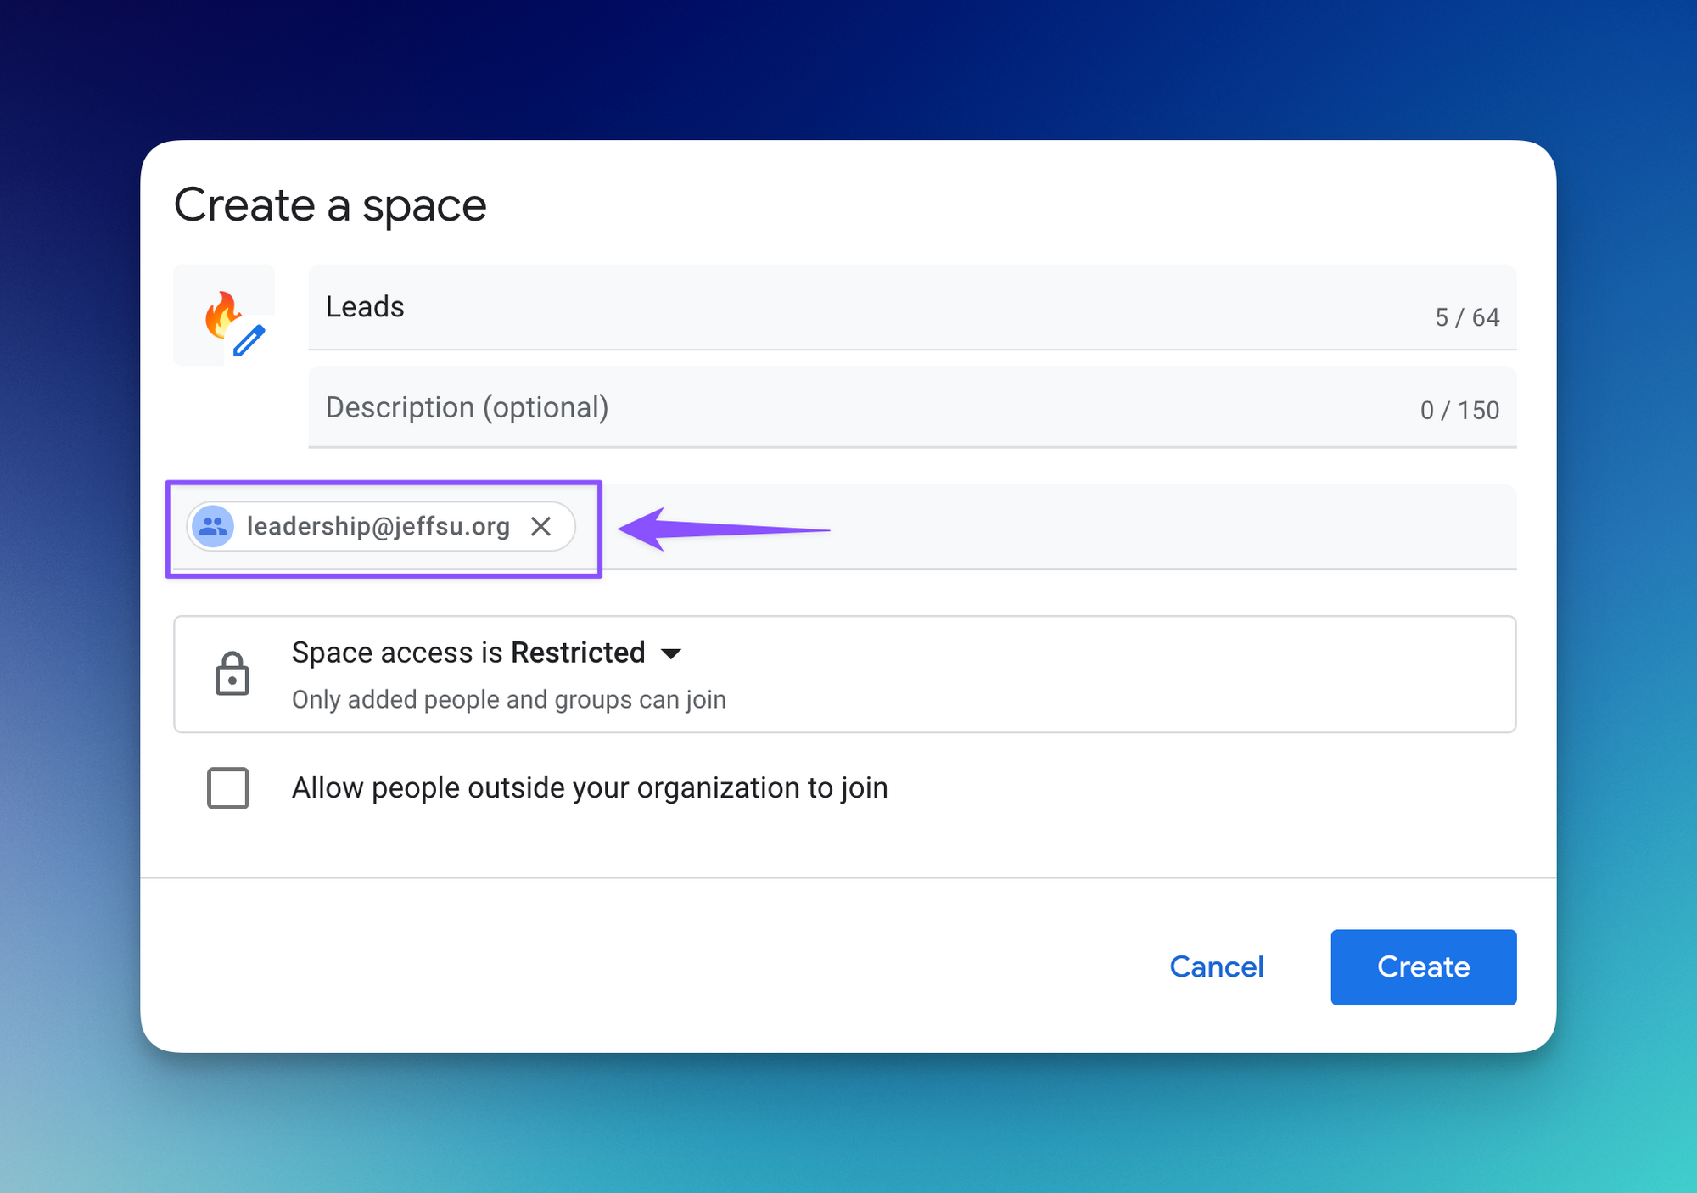Viewport: 1697px width, 1193px height.
Task: Click the '0 / 150' description counter
Action: point(1459,411)
